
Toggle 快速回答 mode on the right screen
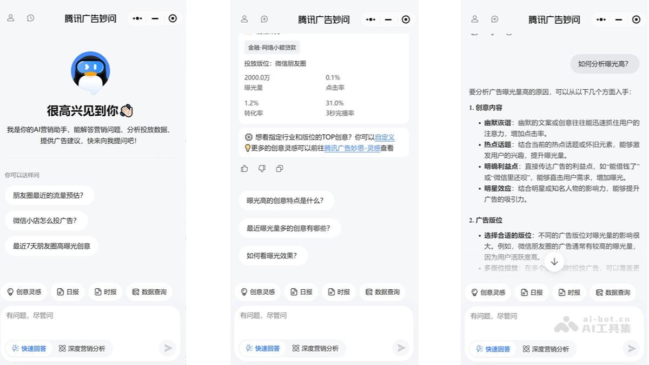(493, 349)
